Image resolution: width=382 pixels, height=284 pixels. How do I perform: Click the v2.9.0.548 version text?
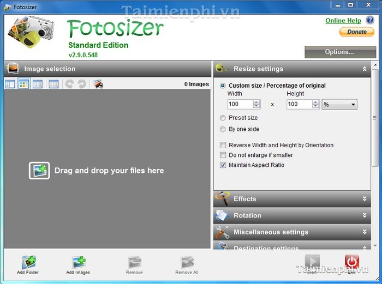tap(83, 55)
